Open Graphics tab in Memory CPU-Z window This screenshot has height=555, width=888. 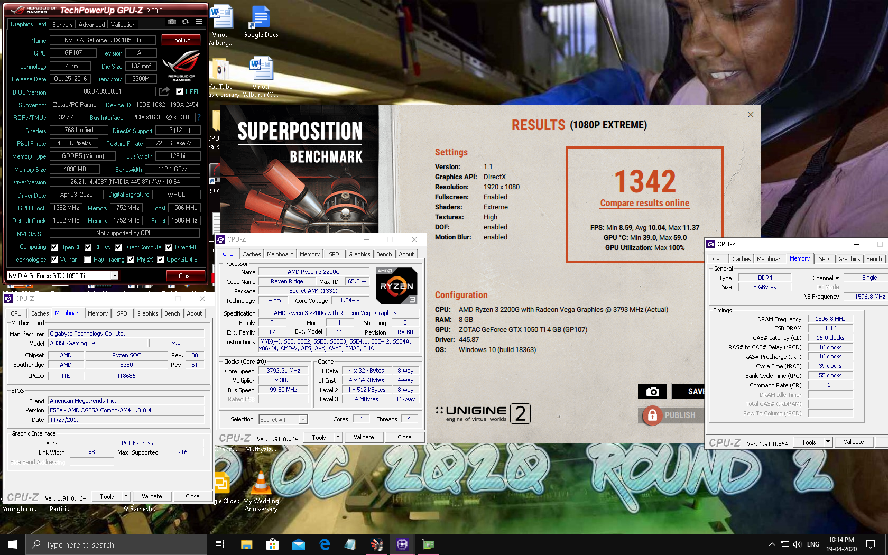coord(849,259)
